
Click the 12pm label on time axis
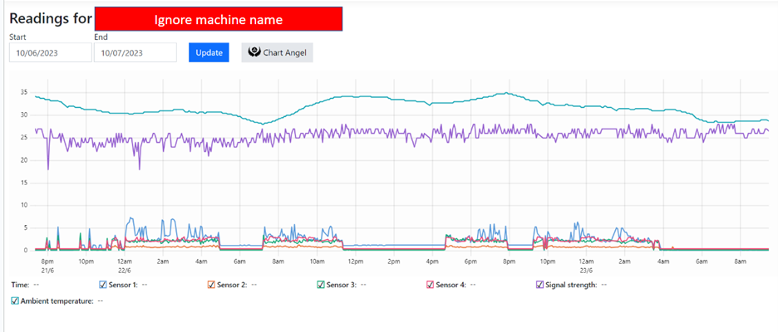(356, 261)
